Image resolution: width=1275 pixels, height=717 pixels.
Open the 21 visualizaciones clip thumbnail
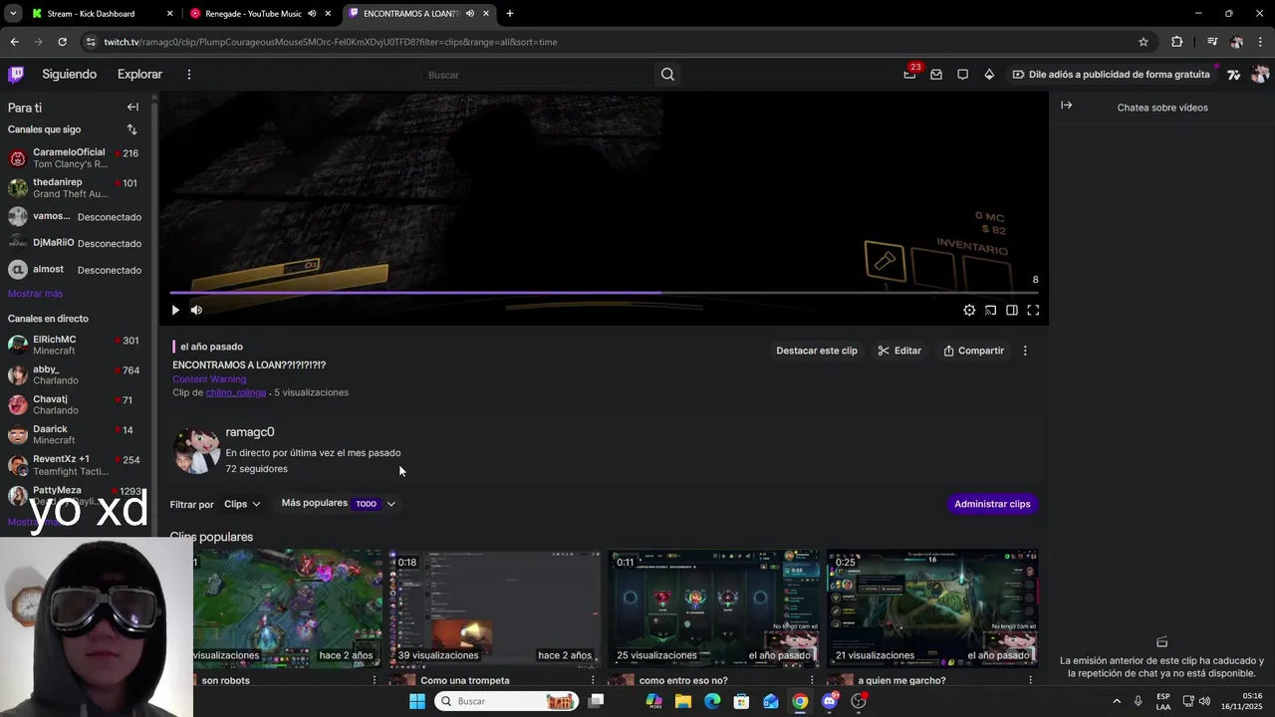[933, 607]
